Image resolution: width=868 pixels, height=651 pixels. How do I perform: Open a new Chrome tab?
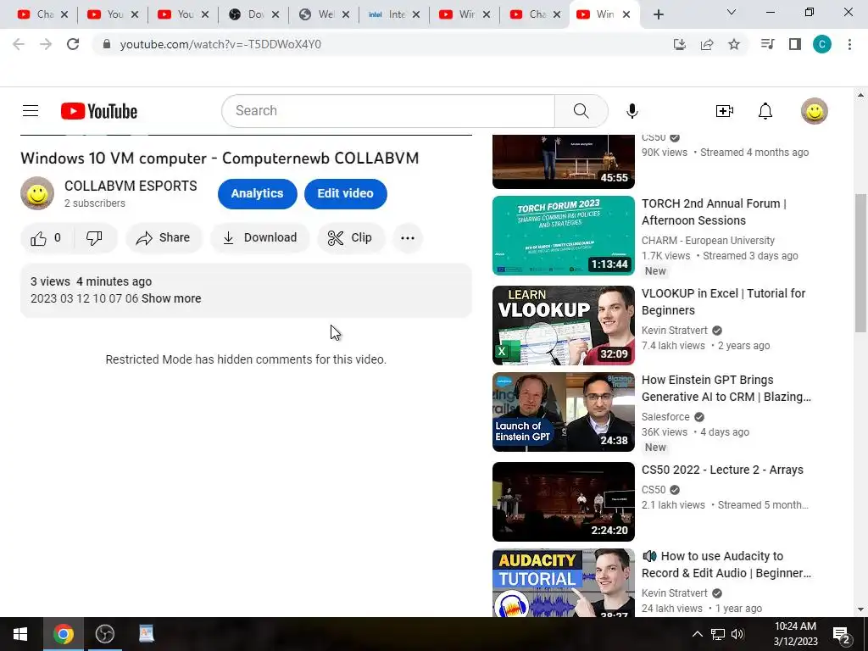click(x=658, y=14)
